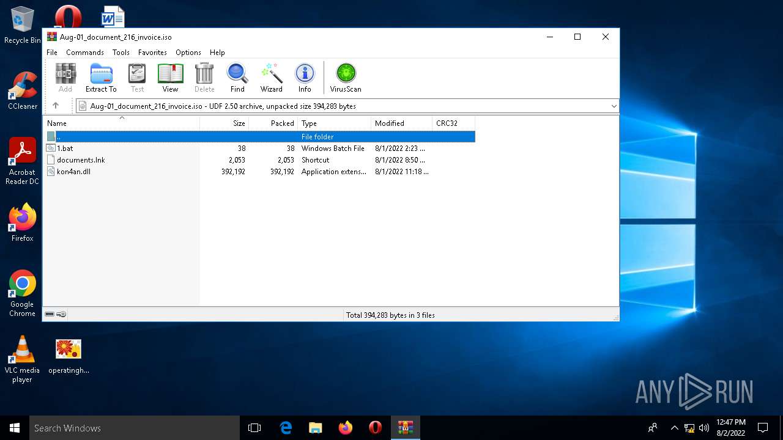Image resolution: width=783 pixels, height=440 pixels.
Task: Open the Word document desktop icon
Action: pos(113,16)
